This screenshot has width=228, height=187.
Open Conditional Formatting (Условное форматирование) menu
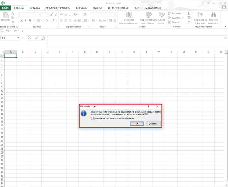point(129,18)
